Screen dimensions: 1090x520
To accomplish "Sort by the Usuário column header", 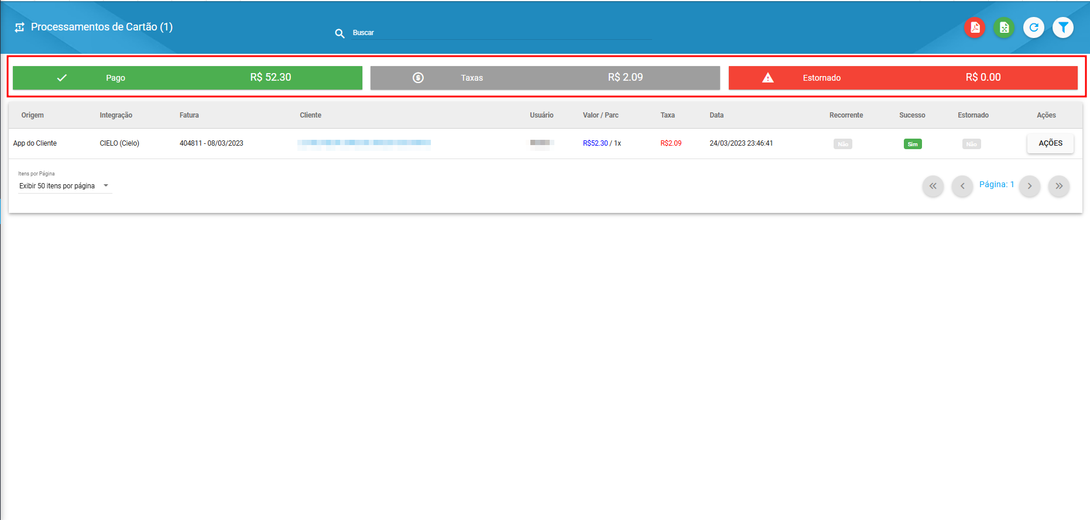I will (541, 115).
